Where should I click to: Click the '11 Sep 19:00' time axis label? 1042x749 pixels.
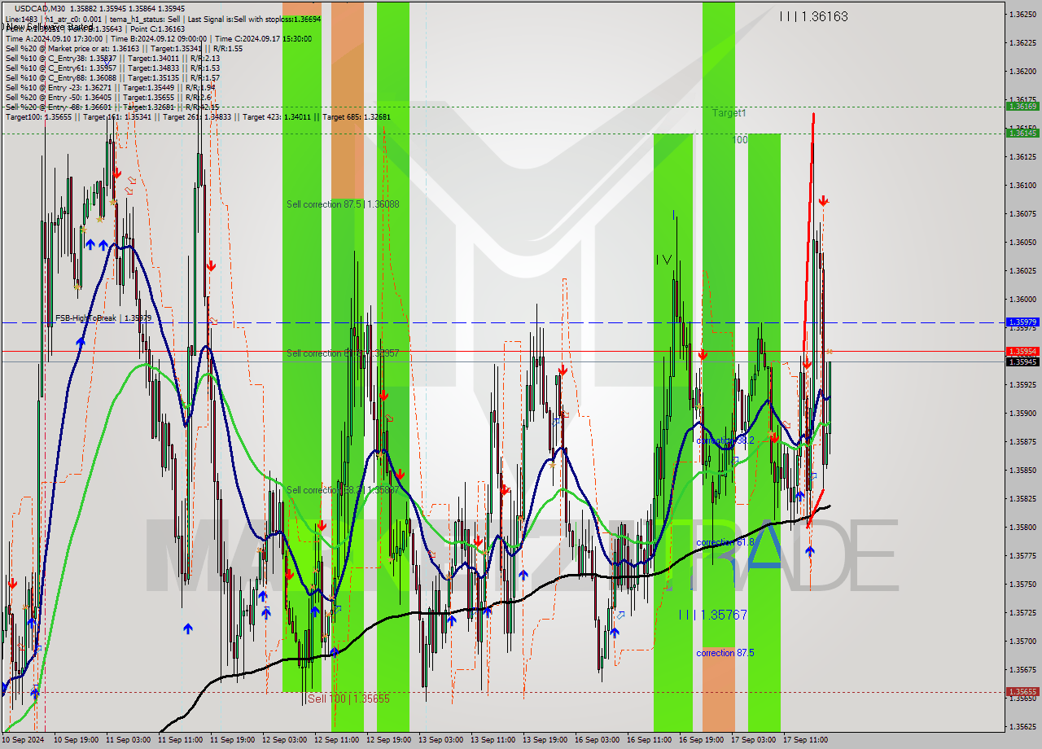pos(234,740)
